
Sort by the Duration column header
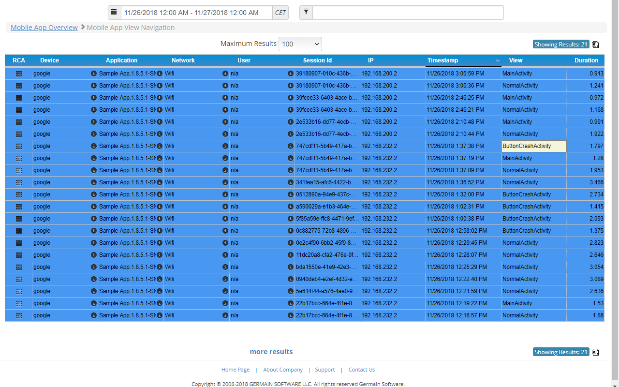[x=586, y=60]
